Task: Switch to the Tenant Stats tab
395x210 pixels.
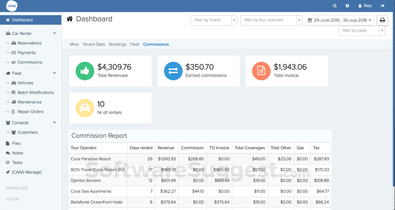Action: pos(94,44)
